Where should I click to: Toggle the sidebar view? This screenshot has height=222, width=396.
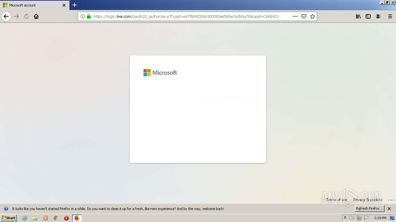tap(368, 16)
